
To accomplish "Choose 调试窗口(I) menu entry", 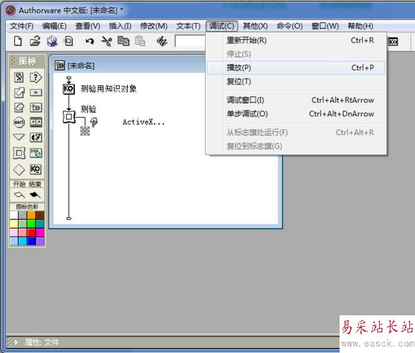I will click(296, 100).
